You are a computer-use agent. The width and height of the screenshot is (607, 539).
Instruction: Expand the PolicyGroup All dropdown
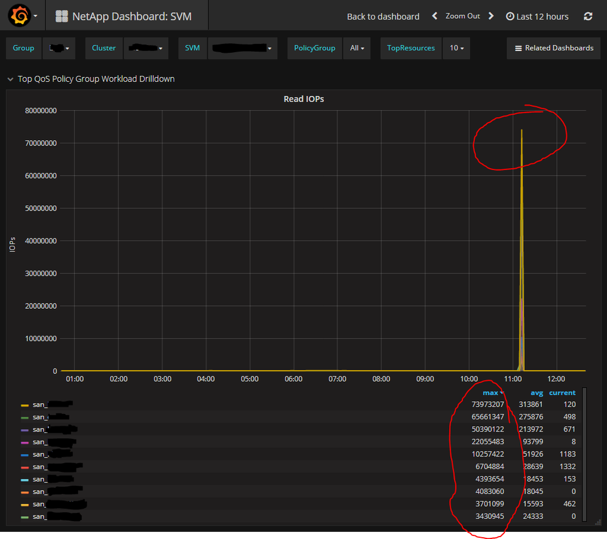(357, 48)
